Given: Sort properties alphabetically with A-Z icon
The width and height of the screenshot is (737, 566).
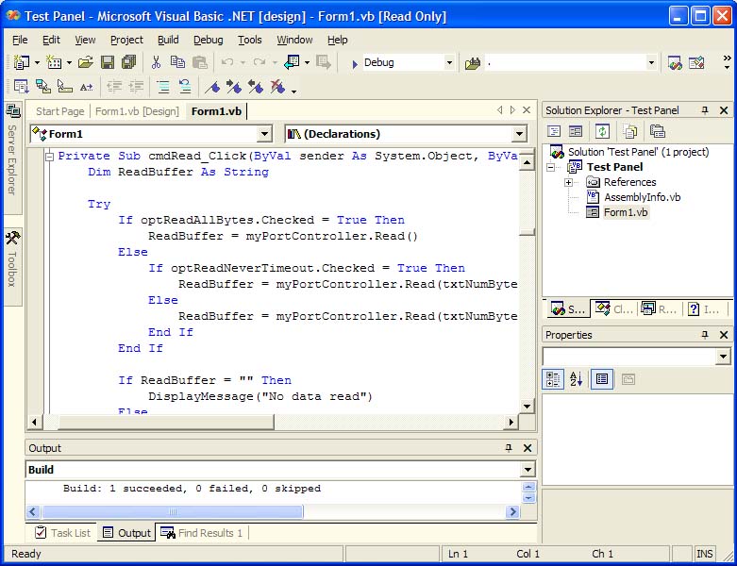Looking at the screenshot, I should point(577,379).
